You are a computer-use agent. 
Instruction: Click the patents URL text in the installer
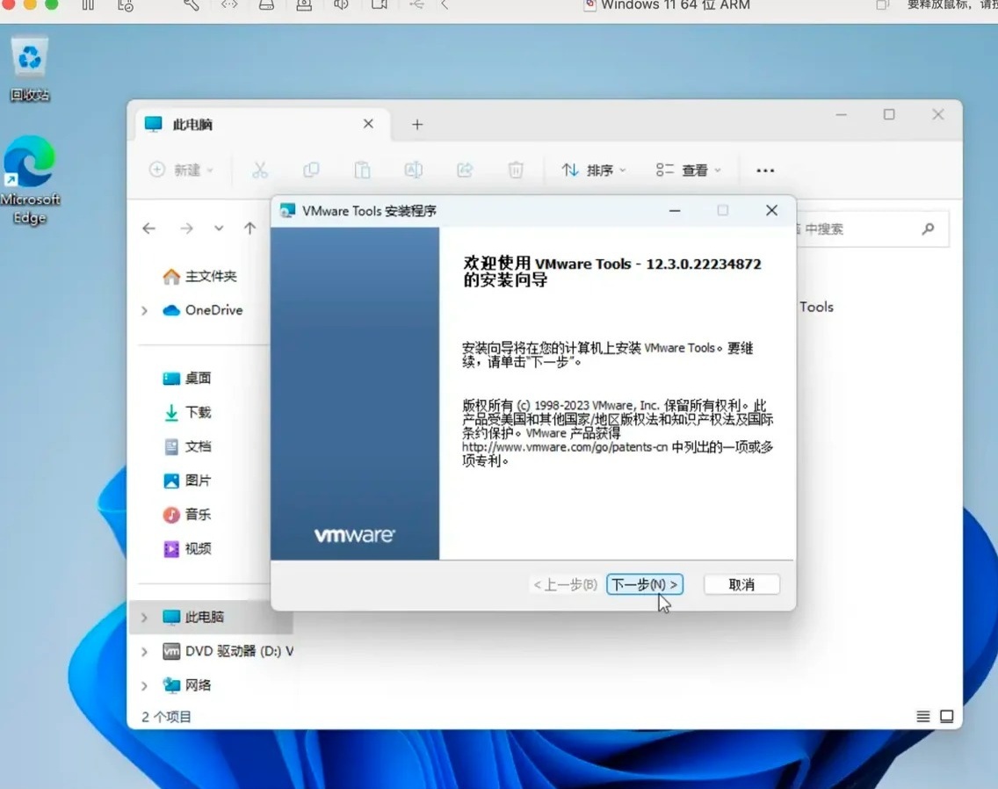[565, 447]
